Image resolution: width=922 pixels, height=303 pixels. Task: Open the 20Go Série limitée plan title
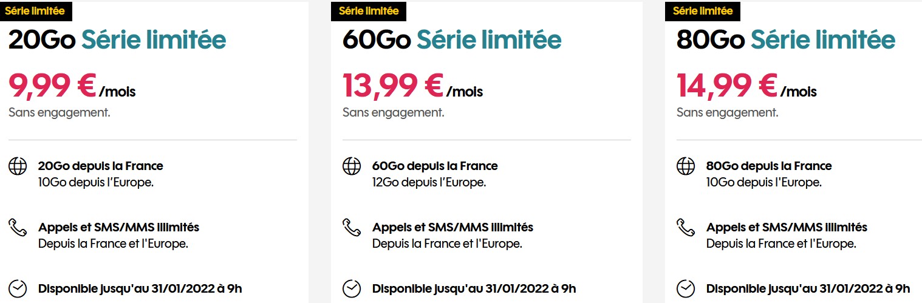click(x=117, y=40)
